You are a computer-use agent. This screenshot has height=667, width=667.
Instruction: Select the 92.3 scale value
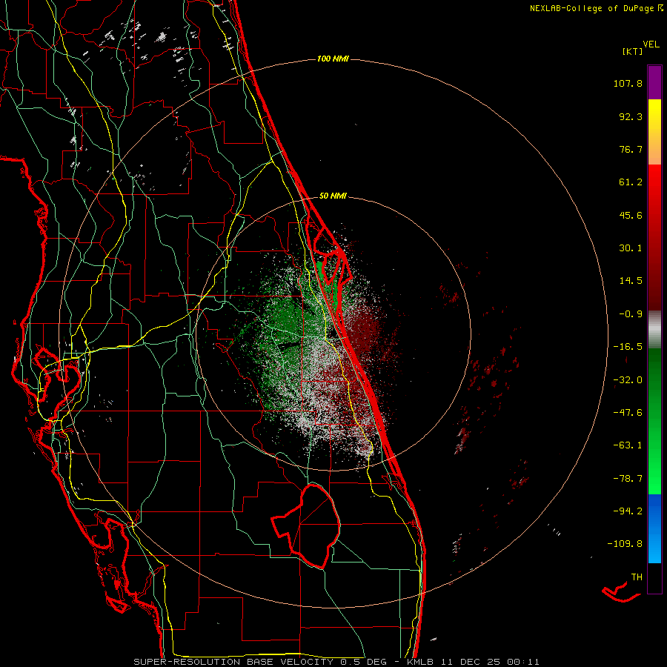631,116
